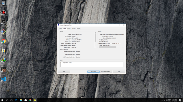Viewport: 183px width, 102px height.
Task: Open the GeForce Experience desktop shortcut
Action: pyautogui.click(x=4, y=23)
